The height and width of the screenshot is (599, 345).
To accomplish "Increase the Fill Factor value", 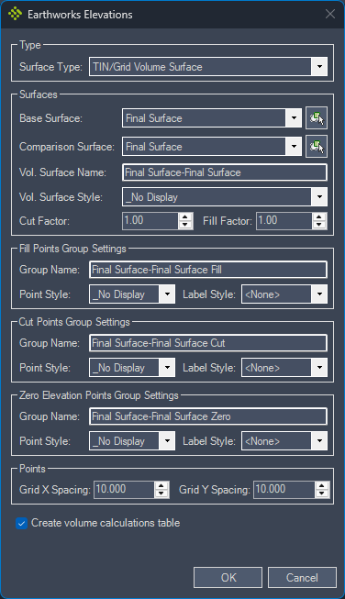I will (x=319, y=216).
